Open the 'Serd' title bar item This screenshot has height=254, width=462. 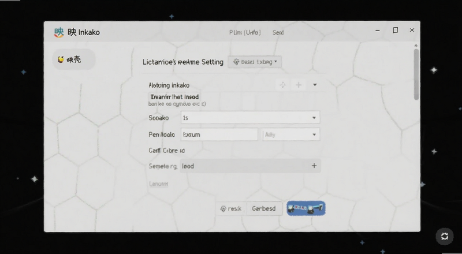278,32
